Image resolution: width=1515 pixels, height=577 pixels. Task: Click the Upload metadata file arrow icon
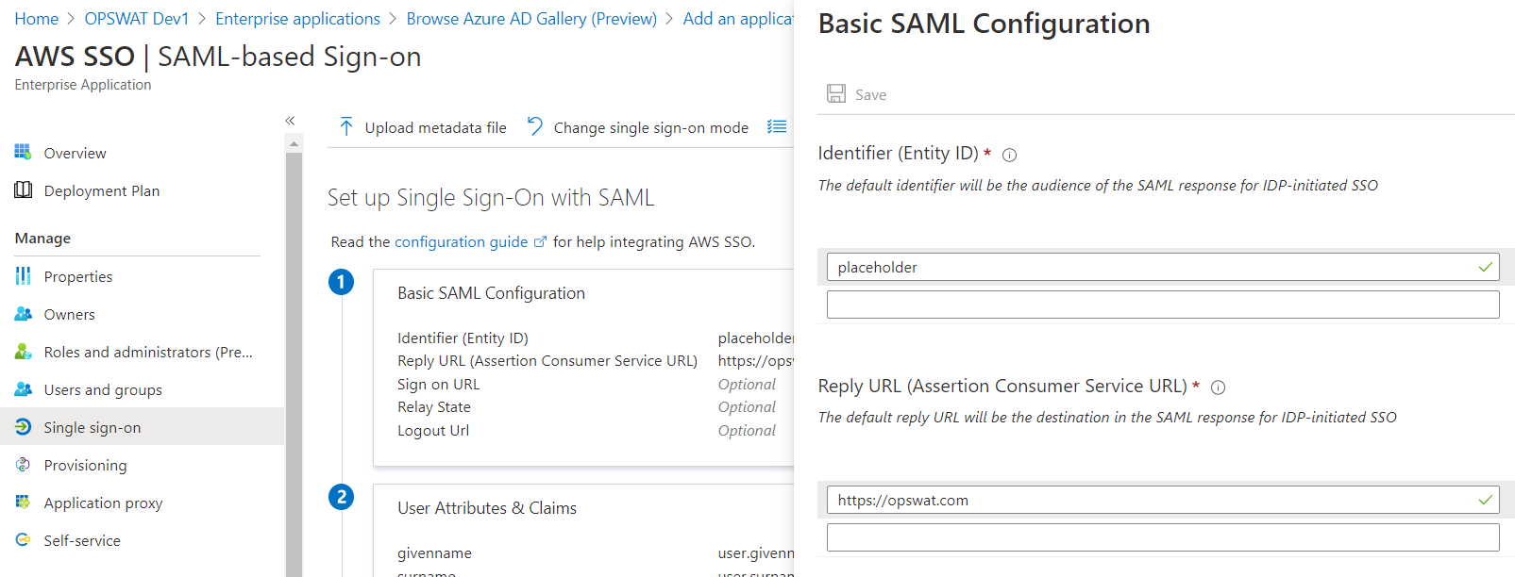tap(346, 127)
